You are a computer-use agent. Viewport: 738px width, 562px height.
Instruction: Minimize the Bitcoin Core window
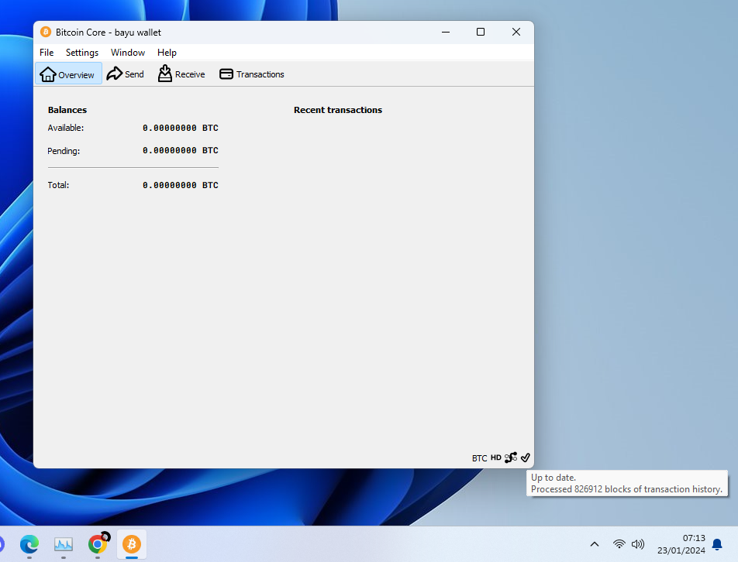click(446, 32)
